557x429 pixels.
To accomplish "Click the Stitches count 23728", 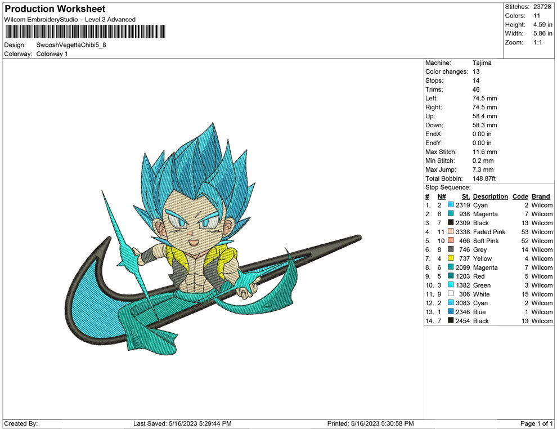I will 542,7.
